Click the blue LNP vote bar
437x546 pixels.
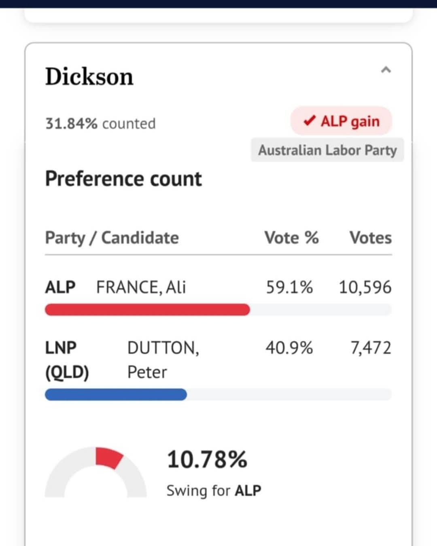tap(116, 395)
